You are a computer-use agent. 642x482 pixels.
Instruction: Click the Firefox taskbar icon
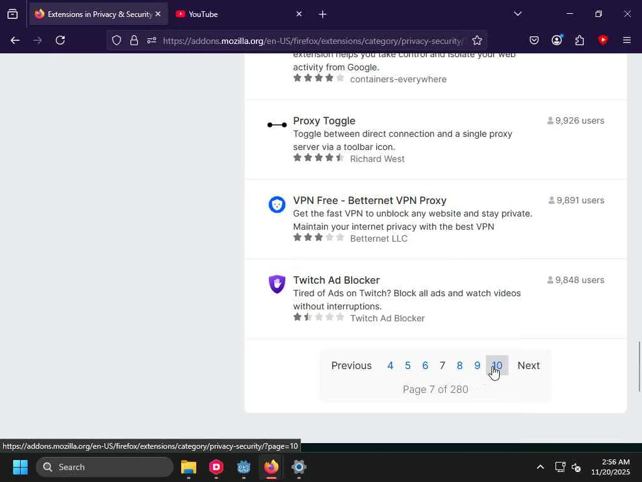[x=271, y=467]
